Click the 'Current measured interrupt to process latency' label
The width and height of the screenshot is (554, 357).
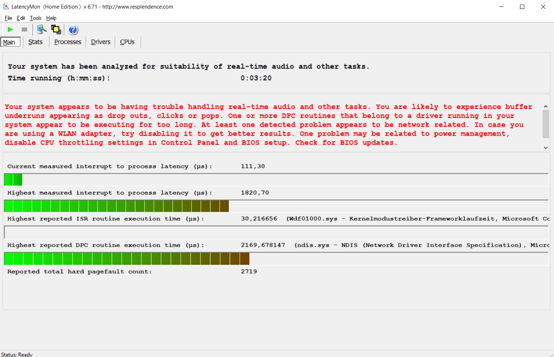point(110,166)
